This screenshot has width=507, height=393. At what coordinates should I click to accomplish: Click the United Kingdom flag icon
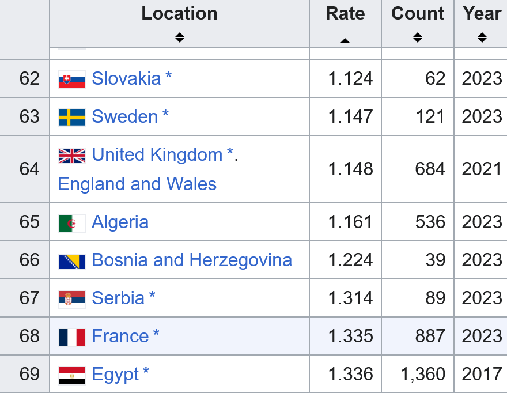tap(72, 155)
